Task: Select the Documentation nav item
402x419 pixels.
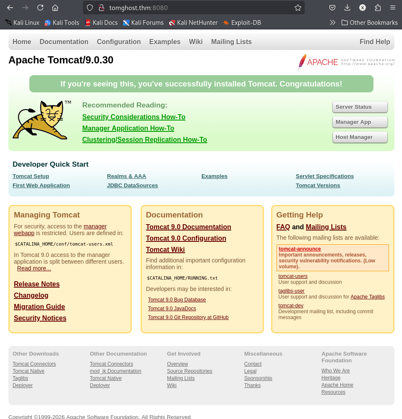Action: pos(64,42)
